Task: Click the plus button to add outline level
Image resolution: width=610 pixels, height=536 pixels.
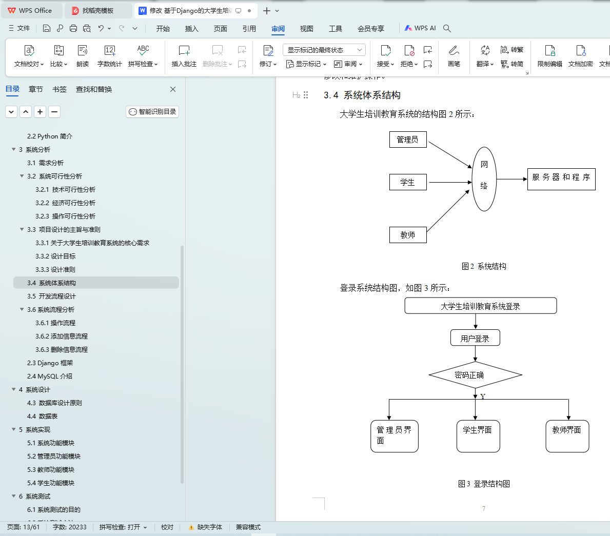Action: pos(40,112)
